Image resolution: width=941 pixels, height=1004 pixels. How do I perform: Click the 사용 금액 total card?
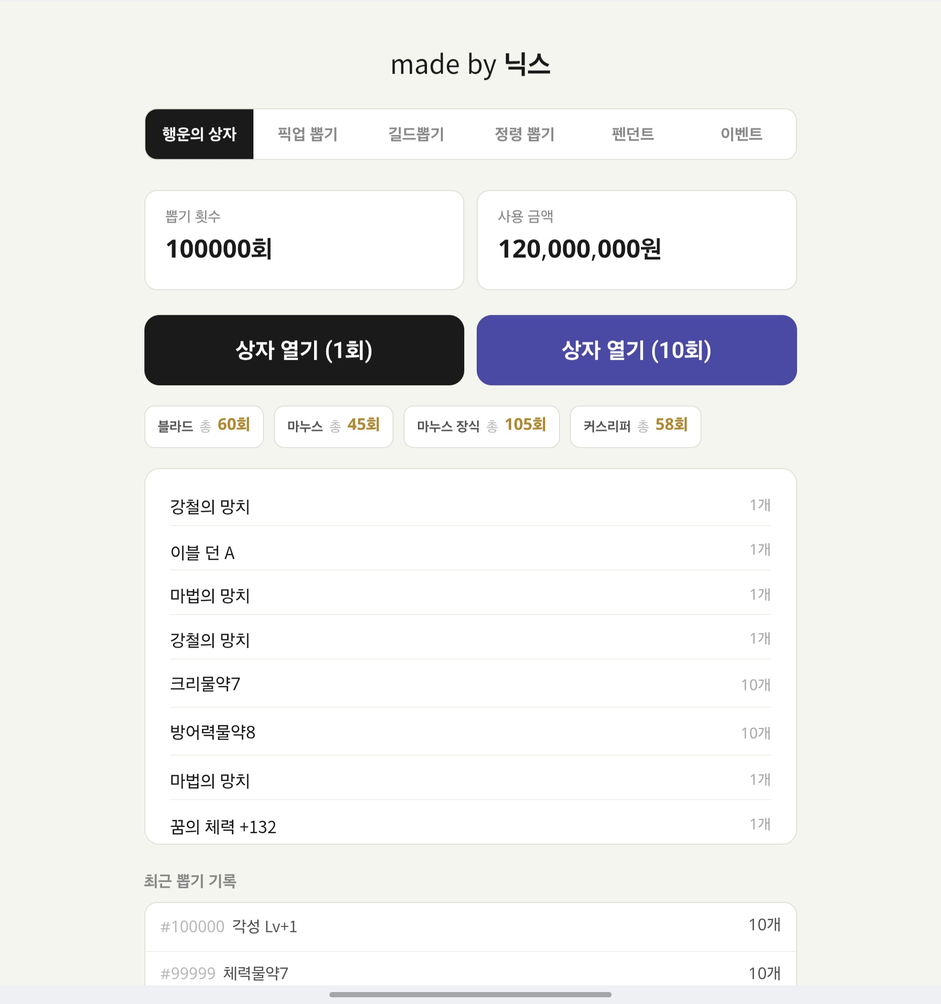point(636,240)
